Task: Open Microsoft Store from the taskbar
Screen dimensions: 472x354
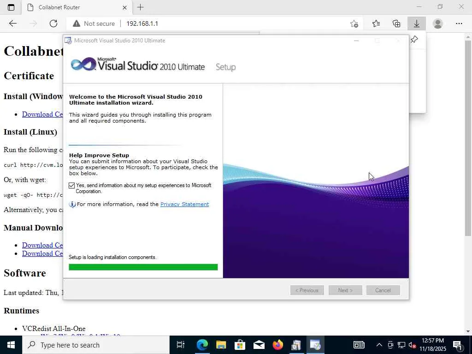Action: point(240,345)
